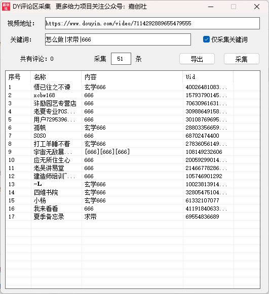Click the 导出 export button
This screenshot has height=294, width=269.
(x=197, y=59)
